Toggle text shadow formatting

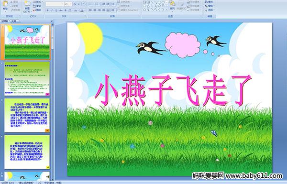[x=66, y=11]
